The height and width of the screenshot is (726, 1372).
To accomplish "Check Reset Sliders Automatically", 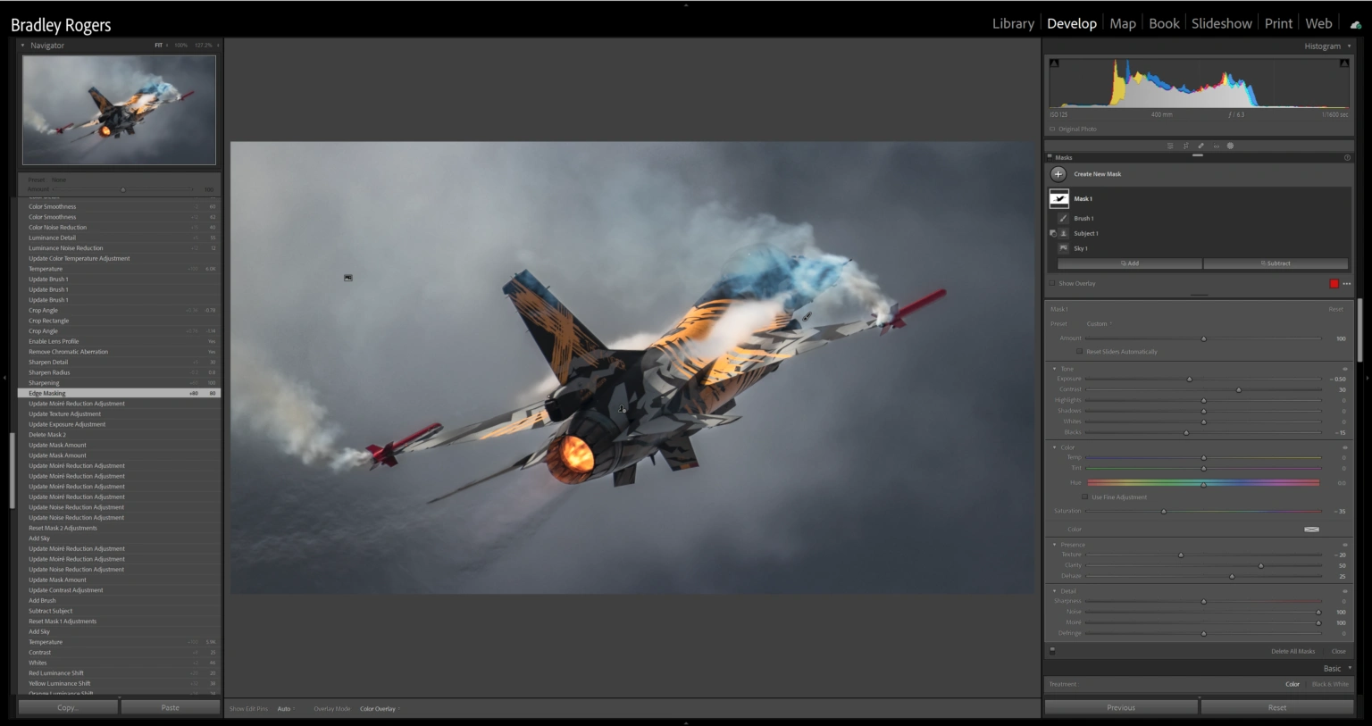I will point(1080,352).
